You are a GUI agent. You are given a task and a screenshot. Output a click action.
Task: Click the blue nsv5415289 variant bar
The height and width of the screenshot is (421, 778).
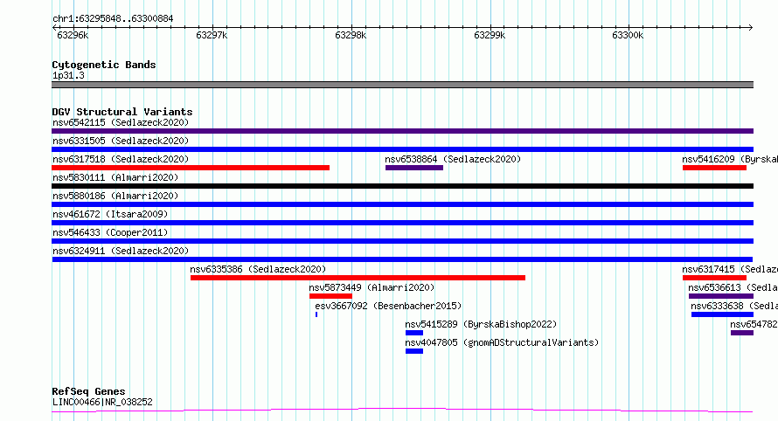coord(414,333)
